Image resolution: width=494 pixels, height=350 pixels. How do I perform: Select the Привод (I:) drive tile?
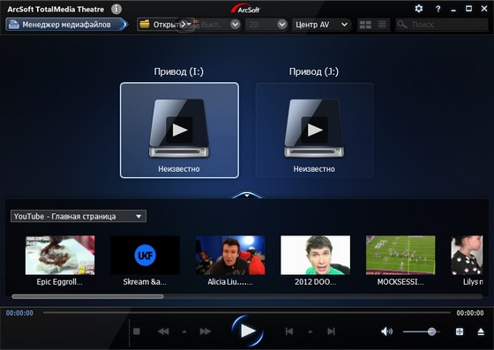click(x=179, y=130)
